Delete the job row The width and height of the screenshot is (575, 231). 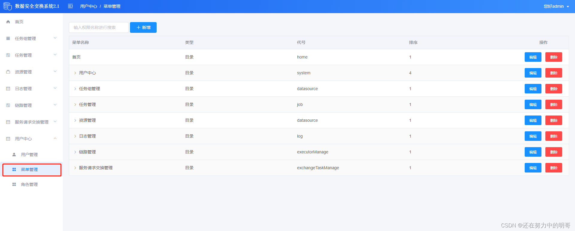[553, 104]
